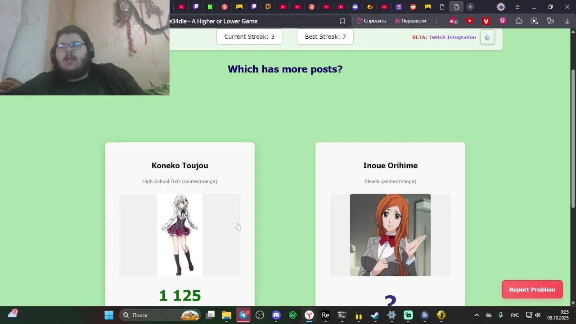Switch to the Discord browser tab
This screenshot has height=324, width=576.
355,7
